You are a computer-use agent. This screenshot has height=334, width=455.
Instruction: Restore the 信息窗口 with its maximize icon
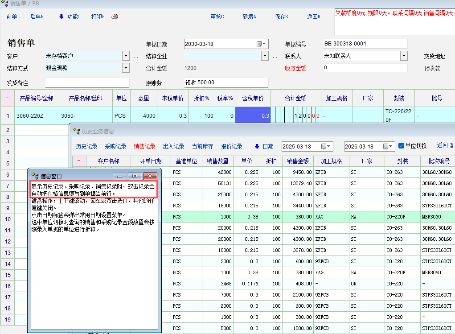135,176
